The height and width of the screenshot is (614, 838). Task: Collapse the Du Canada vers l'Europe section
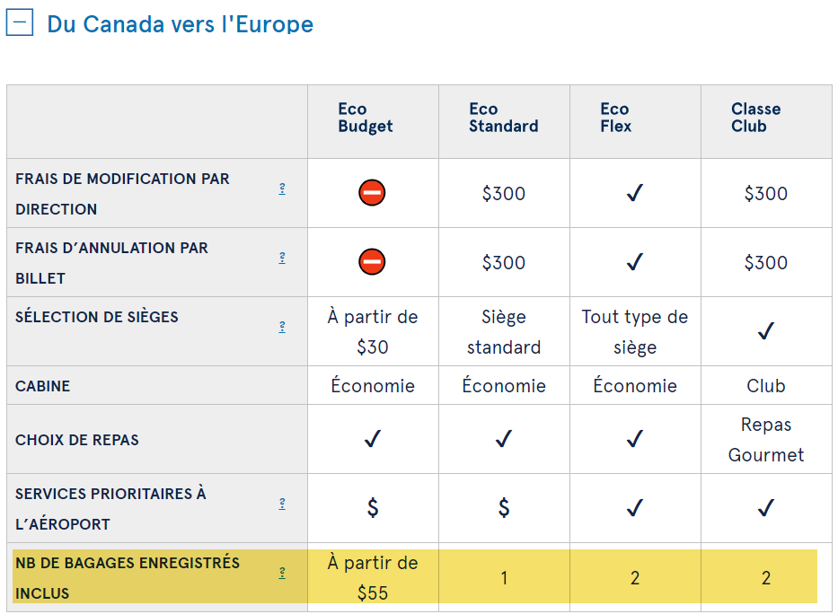[x=20, y=22]
